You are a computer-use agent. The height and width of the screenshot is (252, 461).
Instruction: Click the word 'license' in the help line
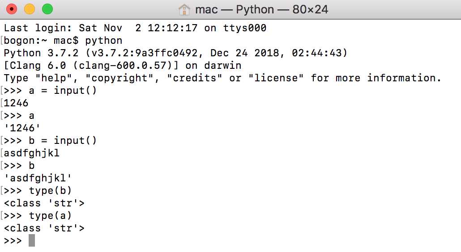(x=276, y=78)
